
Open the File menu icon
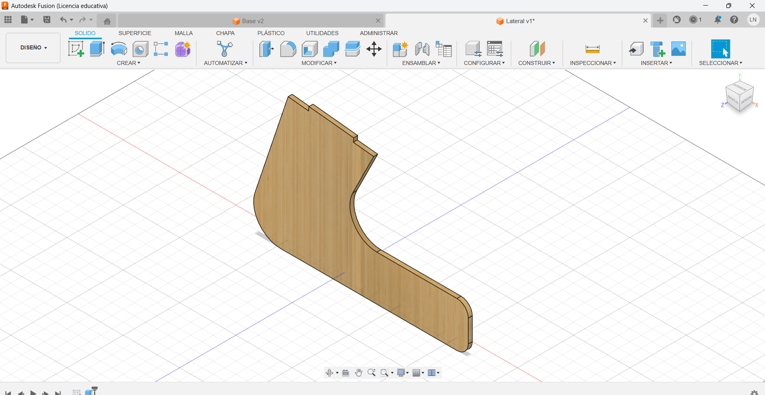[27, 20]
